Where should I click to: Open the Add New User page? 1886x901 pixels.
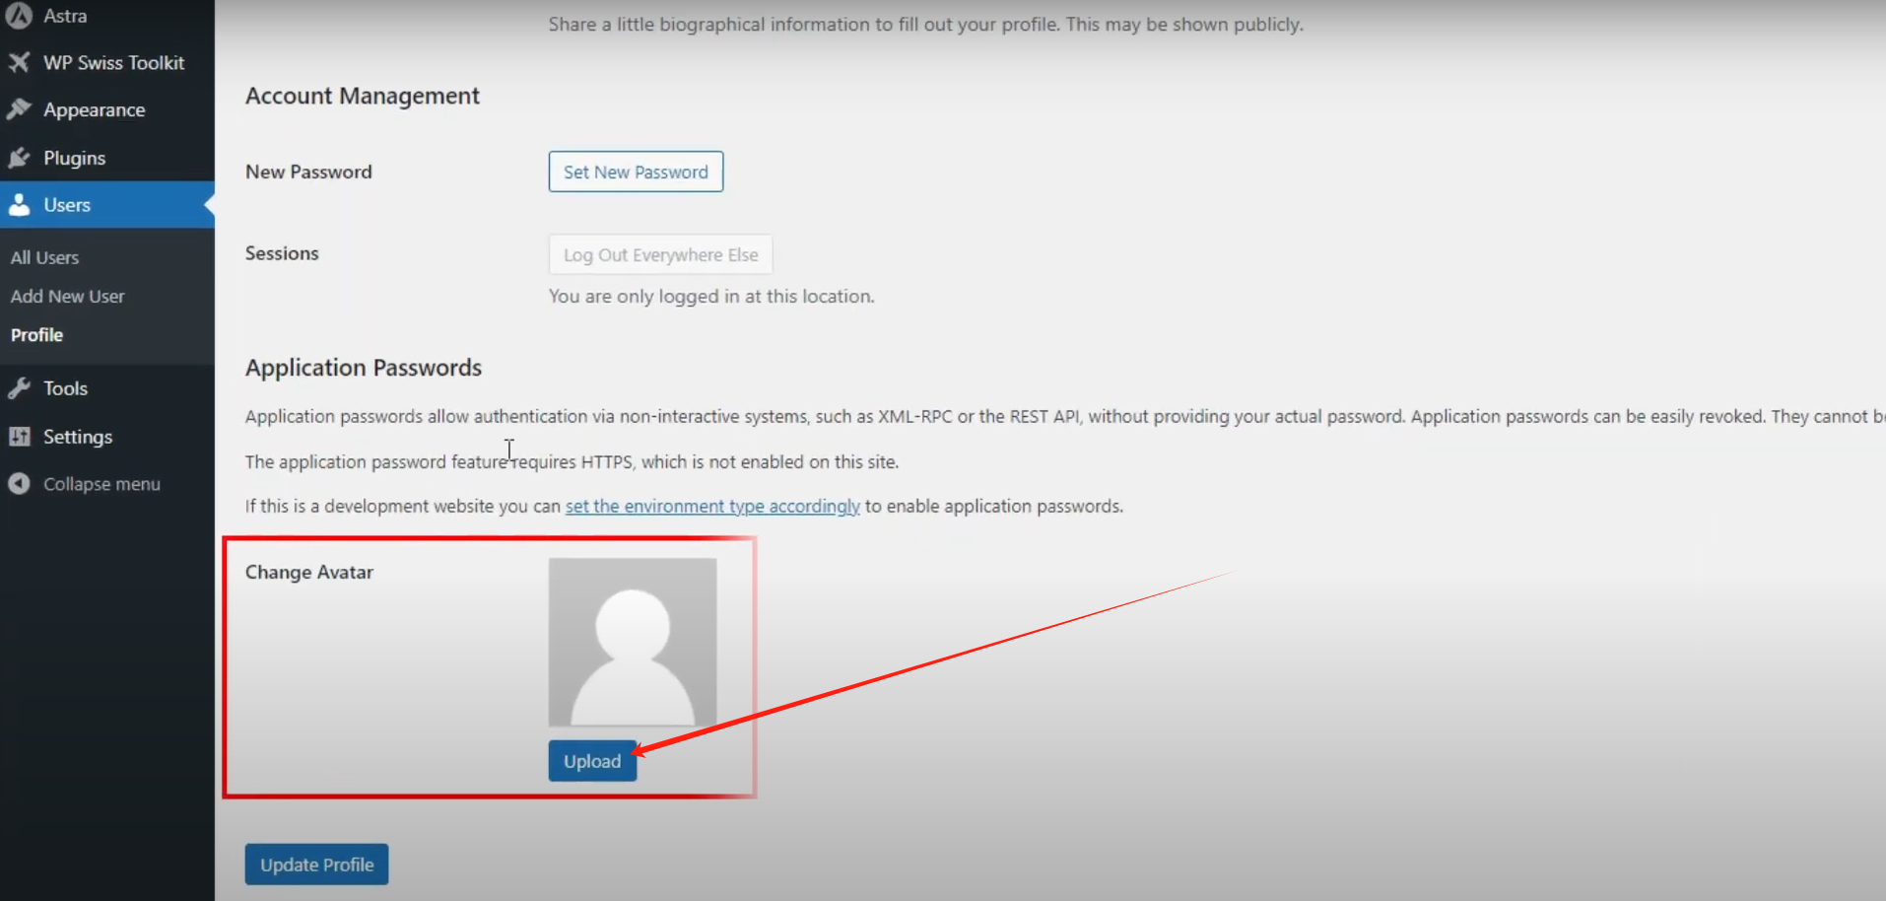point(67,296)
